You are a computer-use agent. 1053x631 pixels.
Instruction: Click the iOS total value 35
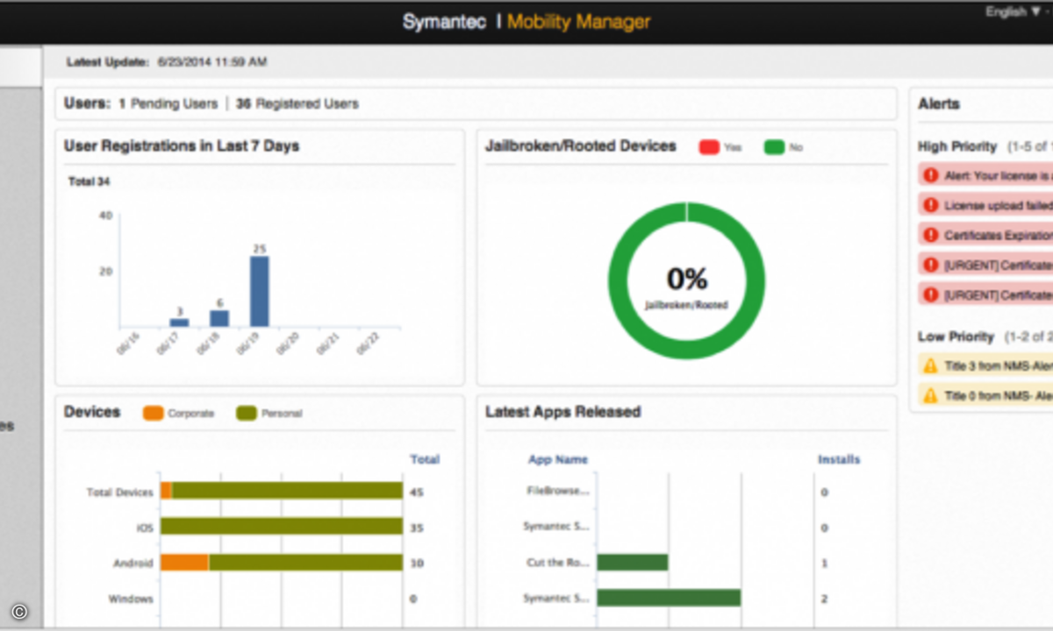(x=417, y=528)
